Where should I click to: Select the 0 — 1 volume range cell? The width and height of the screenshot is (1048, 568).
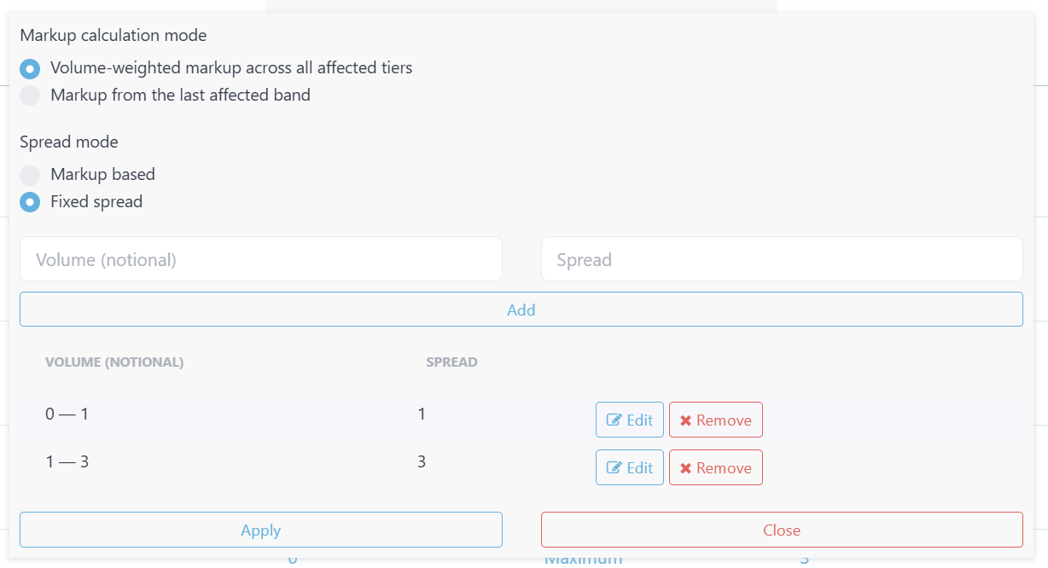67,414
